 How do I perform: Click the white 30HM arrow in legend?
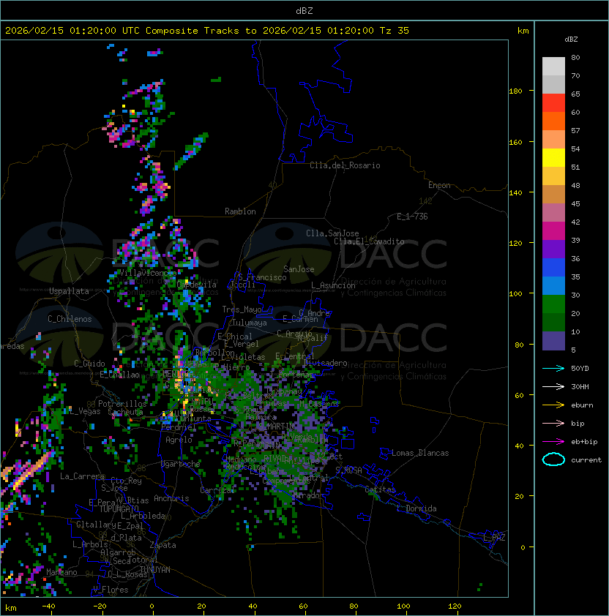[x=553, y=386]
